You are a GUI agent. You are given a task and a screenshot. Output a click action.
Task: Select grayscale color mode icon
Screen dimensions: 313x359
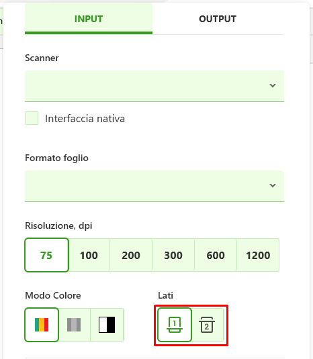pos(74,325)
